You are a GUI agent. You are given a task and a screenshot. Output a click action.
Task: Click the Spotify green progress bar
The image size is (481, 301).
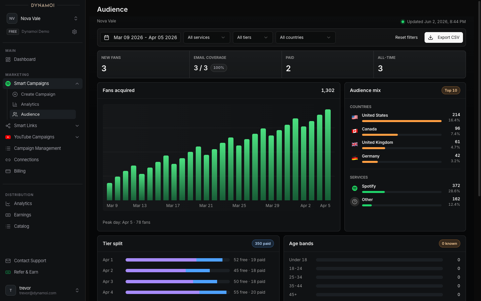click(373, 192)
